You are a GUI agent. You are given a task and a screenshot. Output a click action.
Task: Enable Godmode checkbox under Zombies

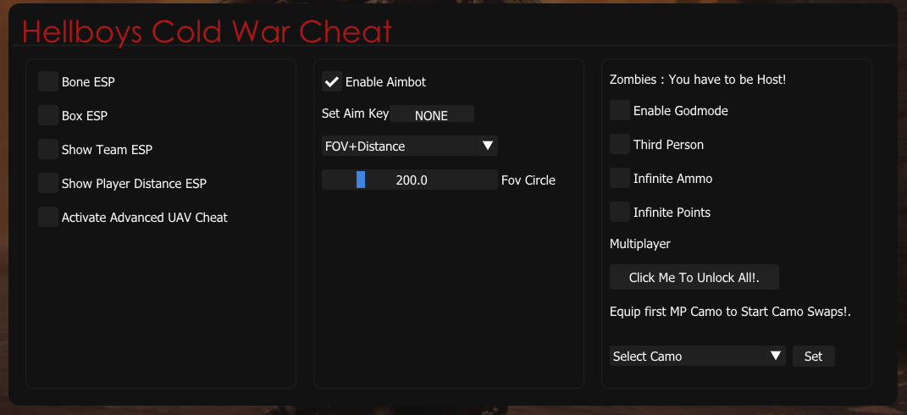click(620, 110)
